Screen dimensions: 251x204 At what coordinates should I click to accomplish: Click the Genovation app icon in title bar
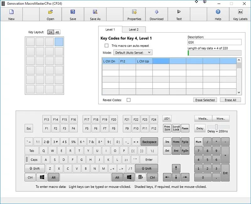(x=3, y=3)
